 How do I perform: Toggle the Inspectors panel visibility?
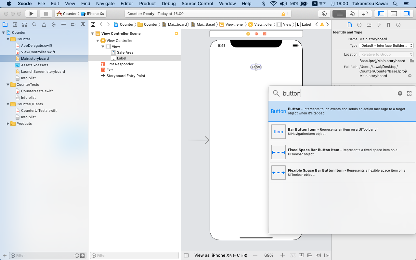[406, 14]
